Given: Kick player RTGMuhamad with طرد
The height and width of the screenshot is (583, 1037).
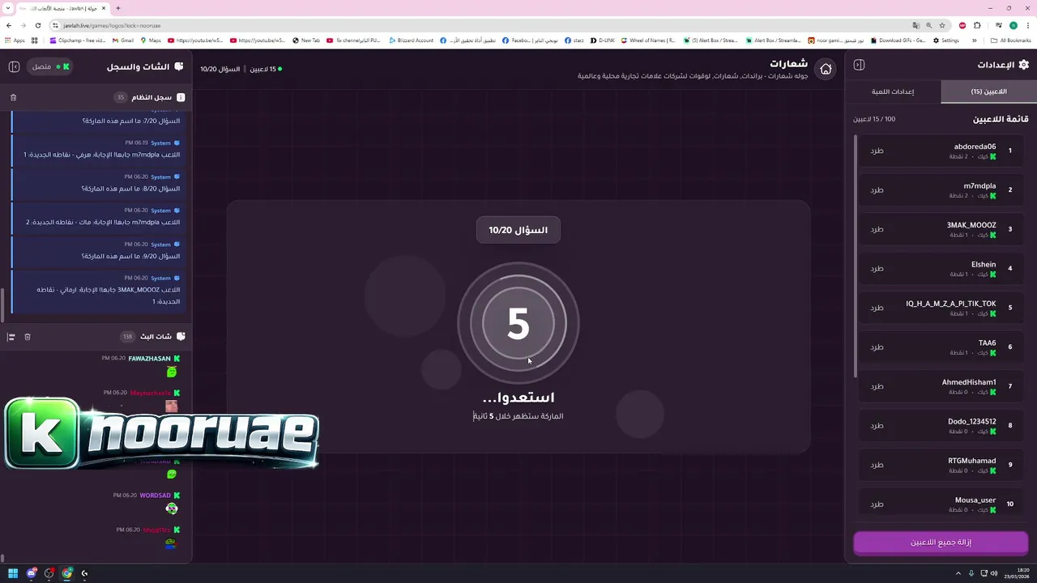Looking at the screenshot, I should point(877,465).
